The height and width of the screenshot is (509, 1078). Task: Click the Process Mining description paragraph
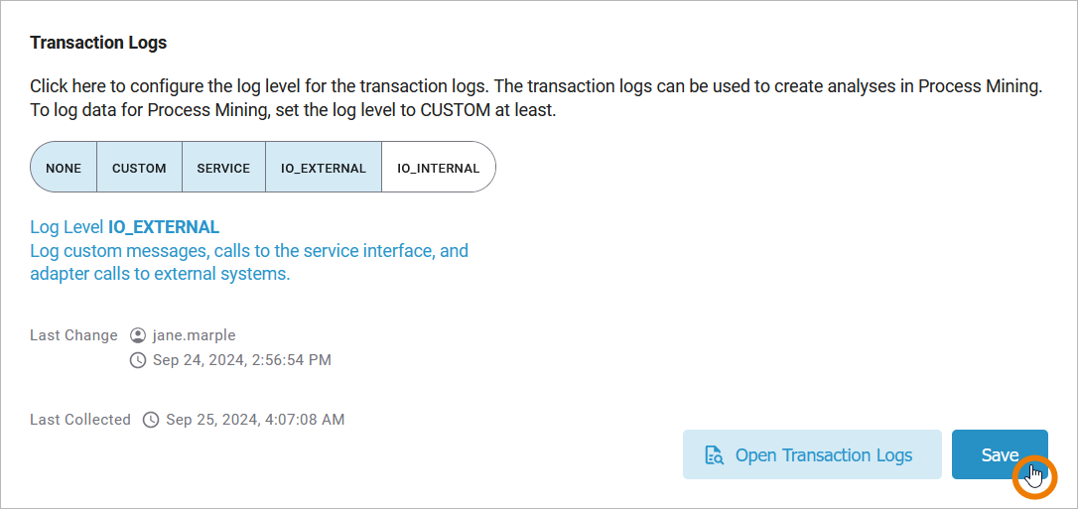tap(536, 98)
